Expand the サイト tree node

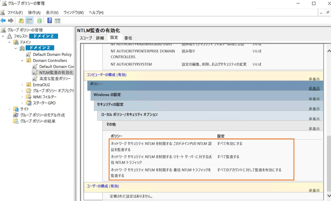[9, 109]
